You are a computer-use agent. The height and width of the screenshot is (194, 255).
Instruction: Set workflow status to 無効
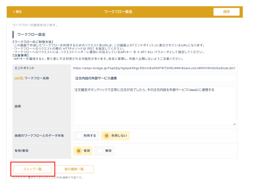click(x=105, y=151)
